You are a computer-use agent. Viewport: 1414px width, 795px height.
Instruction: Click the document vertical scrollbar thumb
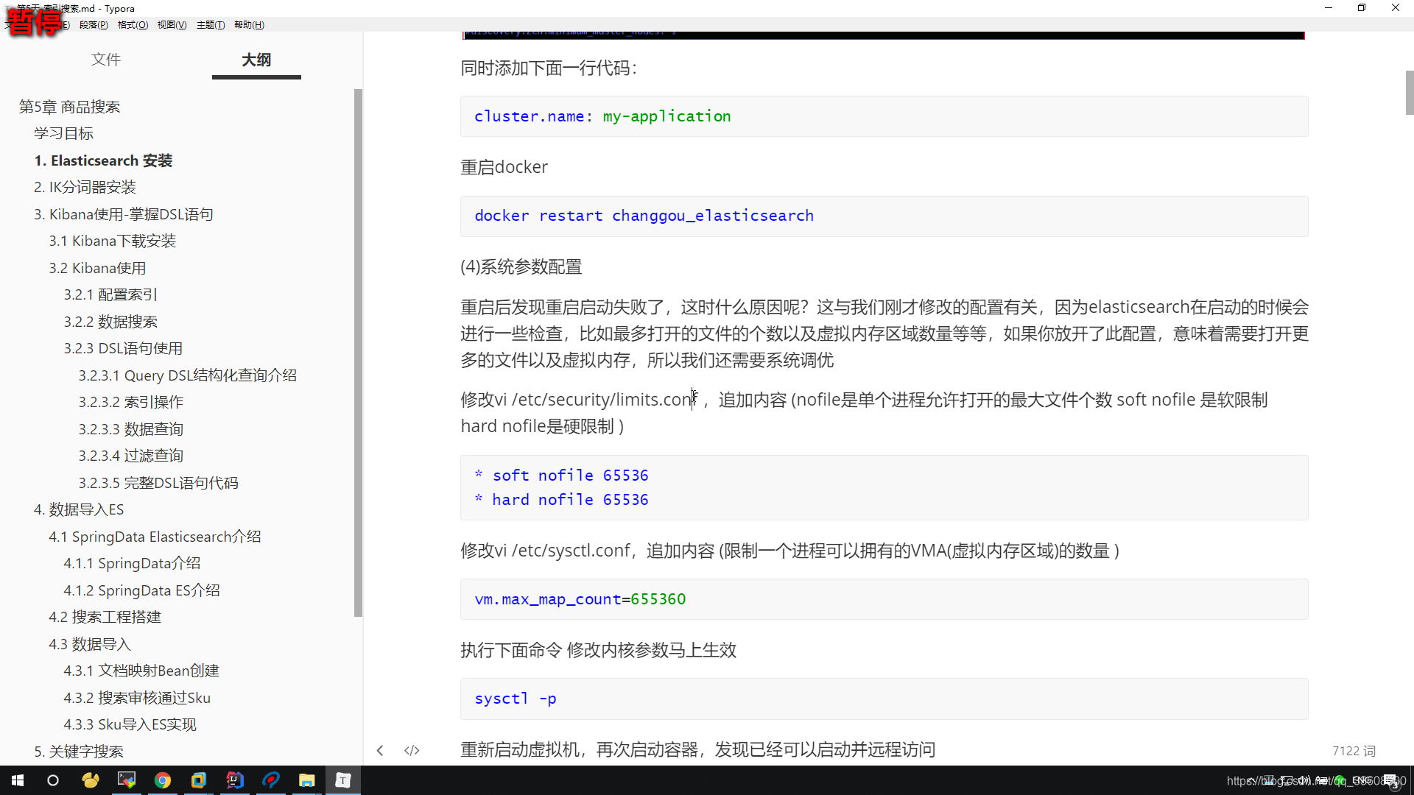[1409, 93]
